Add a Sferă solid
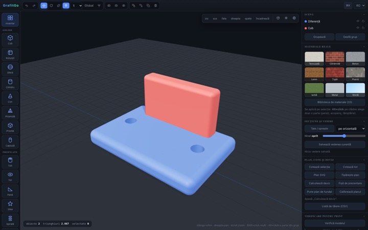 point(10,69)
